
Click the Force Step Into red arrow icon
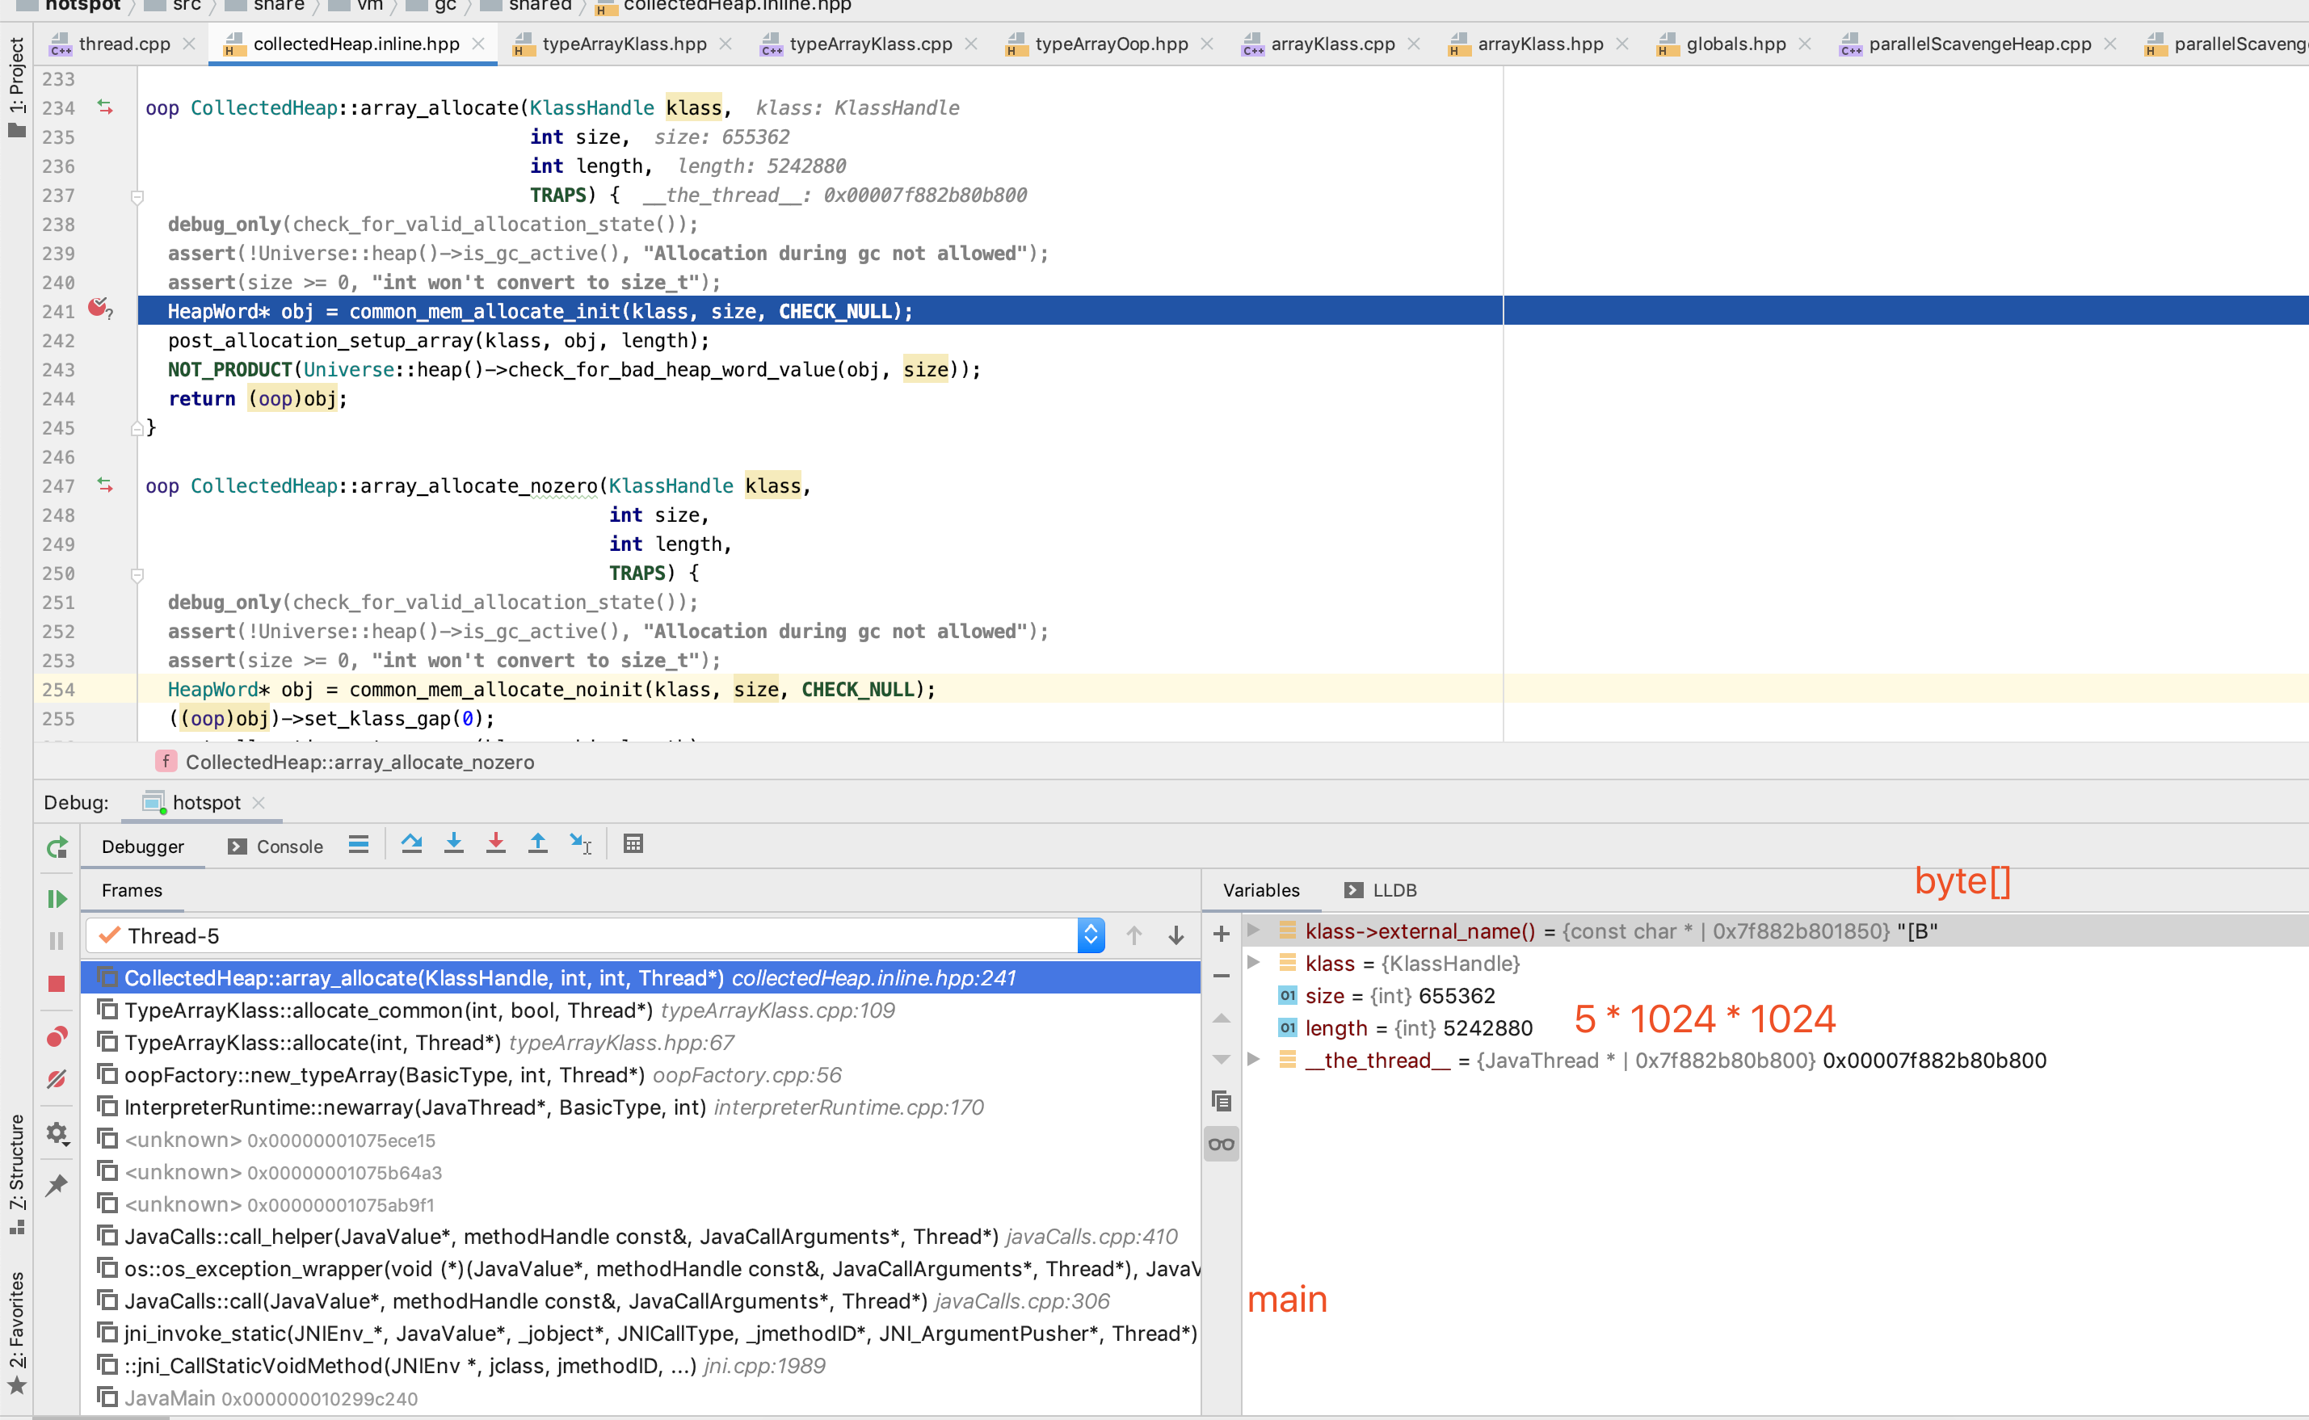click(x=496, y=844)
